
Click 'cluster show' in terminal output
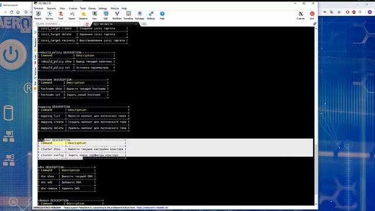point(51,149)
